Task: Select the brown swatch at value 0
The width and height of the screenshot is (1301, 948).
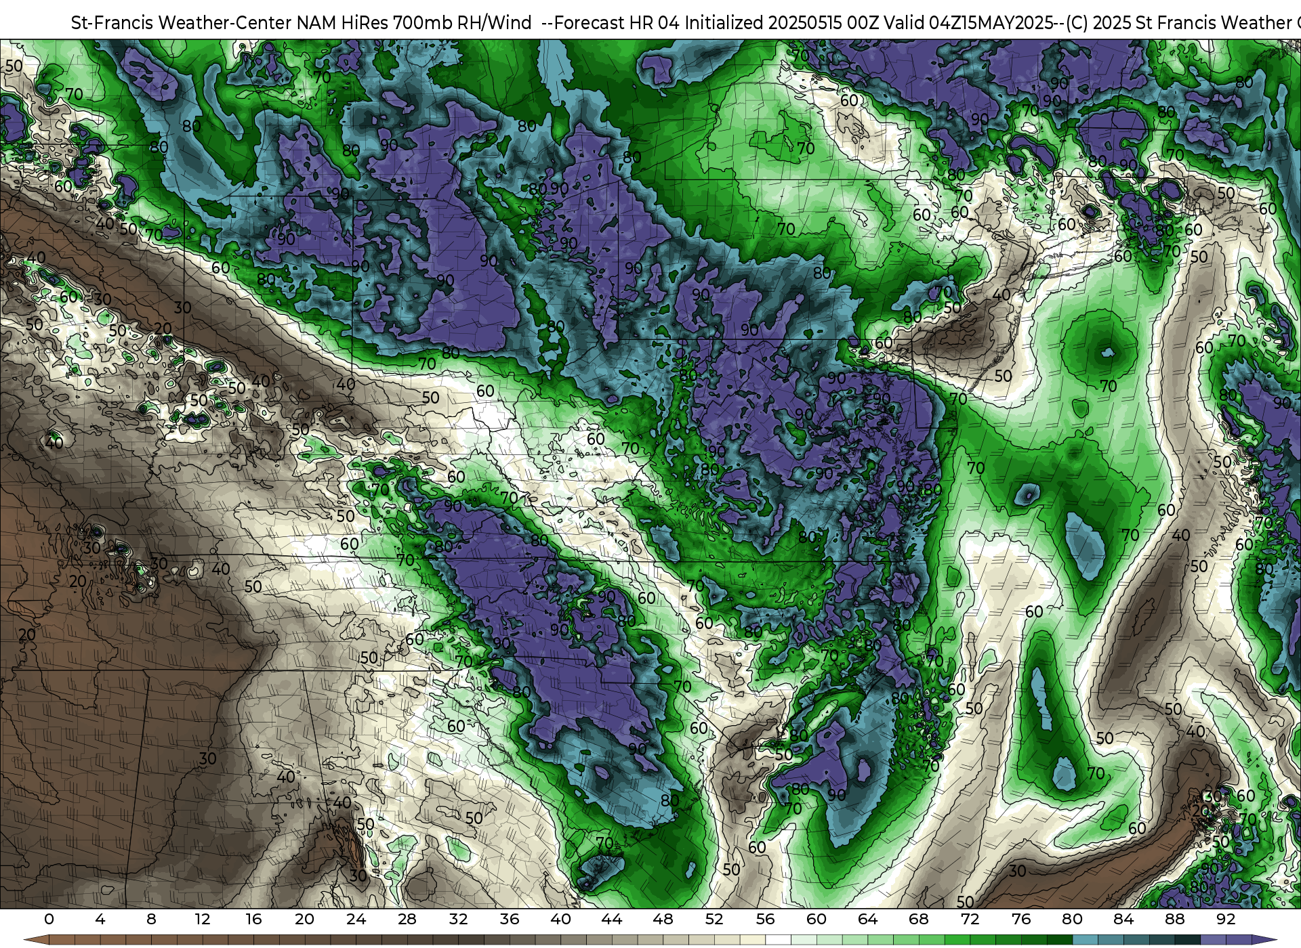Action: [x=62, y=940]
